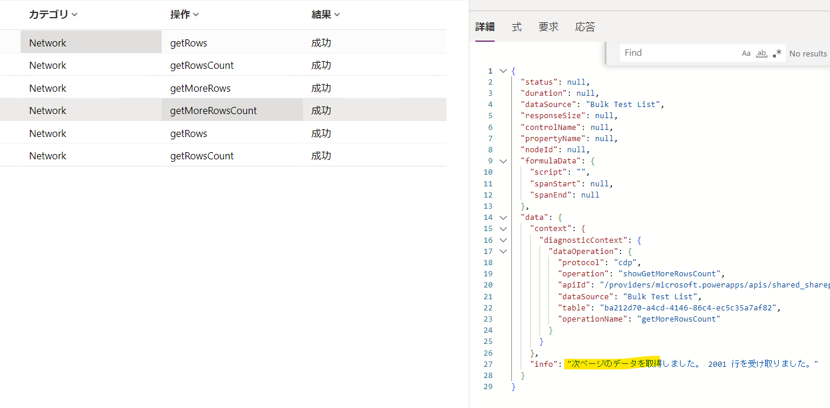This screenshot has width=830, height=408.
Task: Click the "info" message line
Action: pos(674,364)
